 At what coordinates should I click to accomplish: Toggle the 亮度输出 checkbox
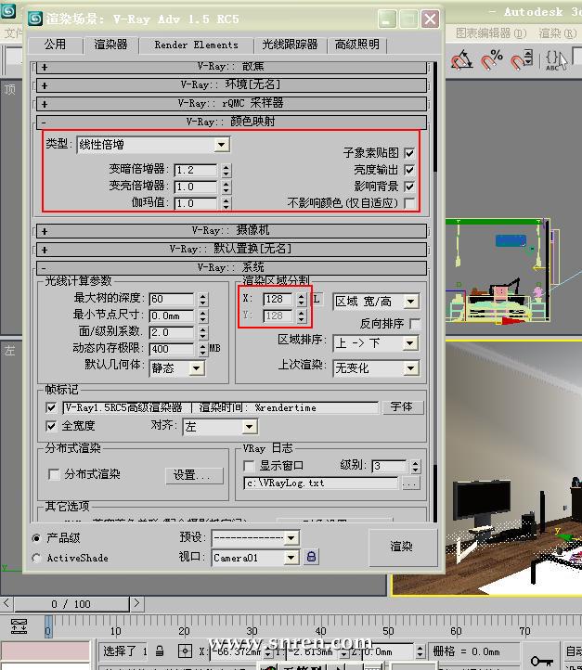(x=409, y=170)
